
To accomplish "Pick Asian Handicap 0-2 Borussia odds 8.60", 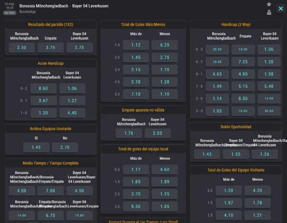I will [x=43, y=89].
